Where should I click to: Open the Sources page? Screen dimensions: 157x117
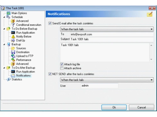pos(21,48)
